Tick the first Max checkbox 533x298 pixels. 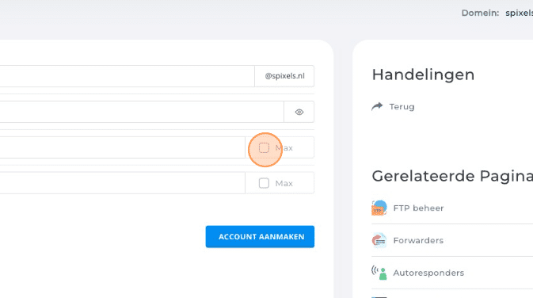pos(264,148)
